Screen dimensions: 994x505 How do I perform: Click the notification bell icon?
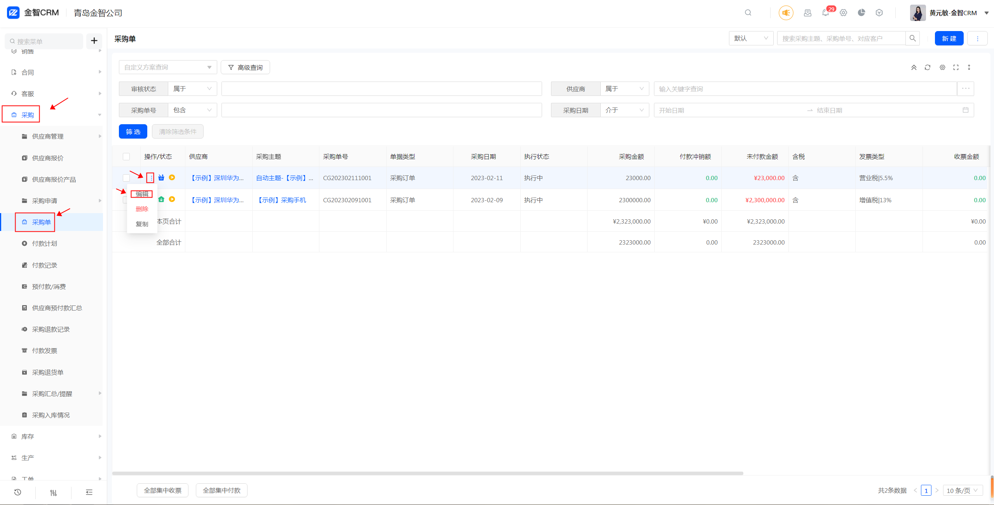825,13
